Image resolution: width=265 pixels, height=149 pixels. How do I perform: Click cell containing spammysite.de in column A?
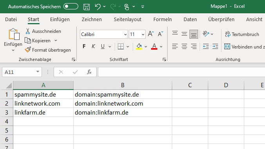(43, 94)
